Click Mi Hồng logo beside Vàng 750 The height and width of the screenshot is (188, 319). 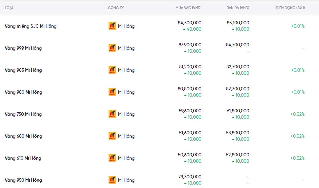coord(112,114)
